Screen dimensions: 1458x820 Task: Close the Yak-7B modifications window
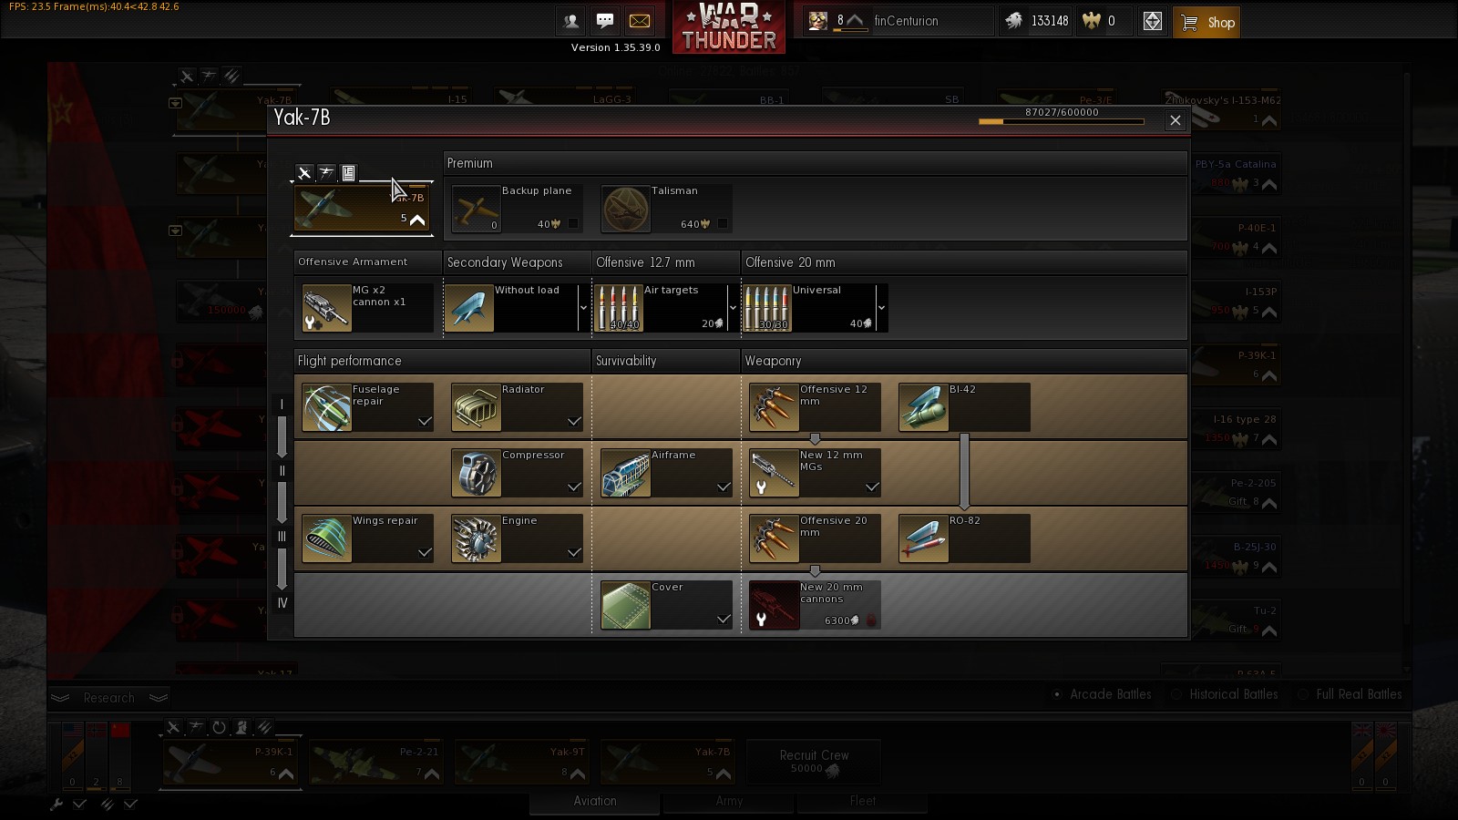pyautogui.click(x=1176, y=120)
